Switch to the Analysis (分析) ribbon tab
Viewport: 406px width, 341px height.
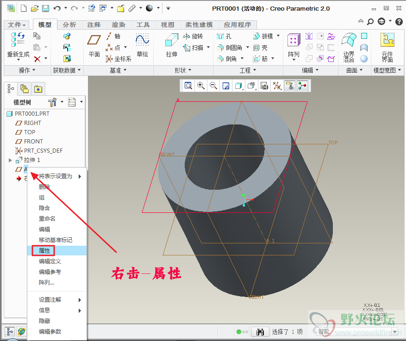coord(69,25)
